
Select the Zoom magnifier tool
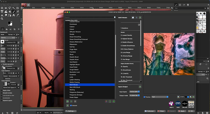[2, 19]
